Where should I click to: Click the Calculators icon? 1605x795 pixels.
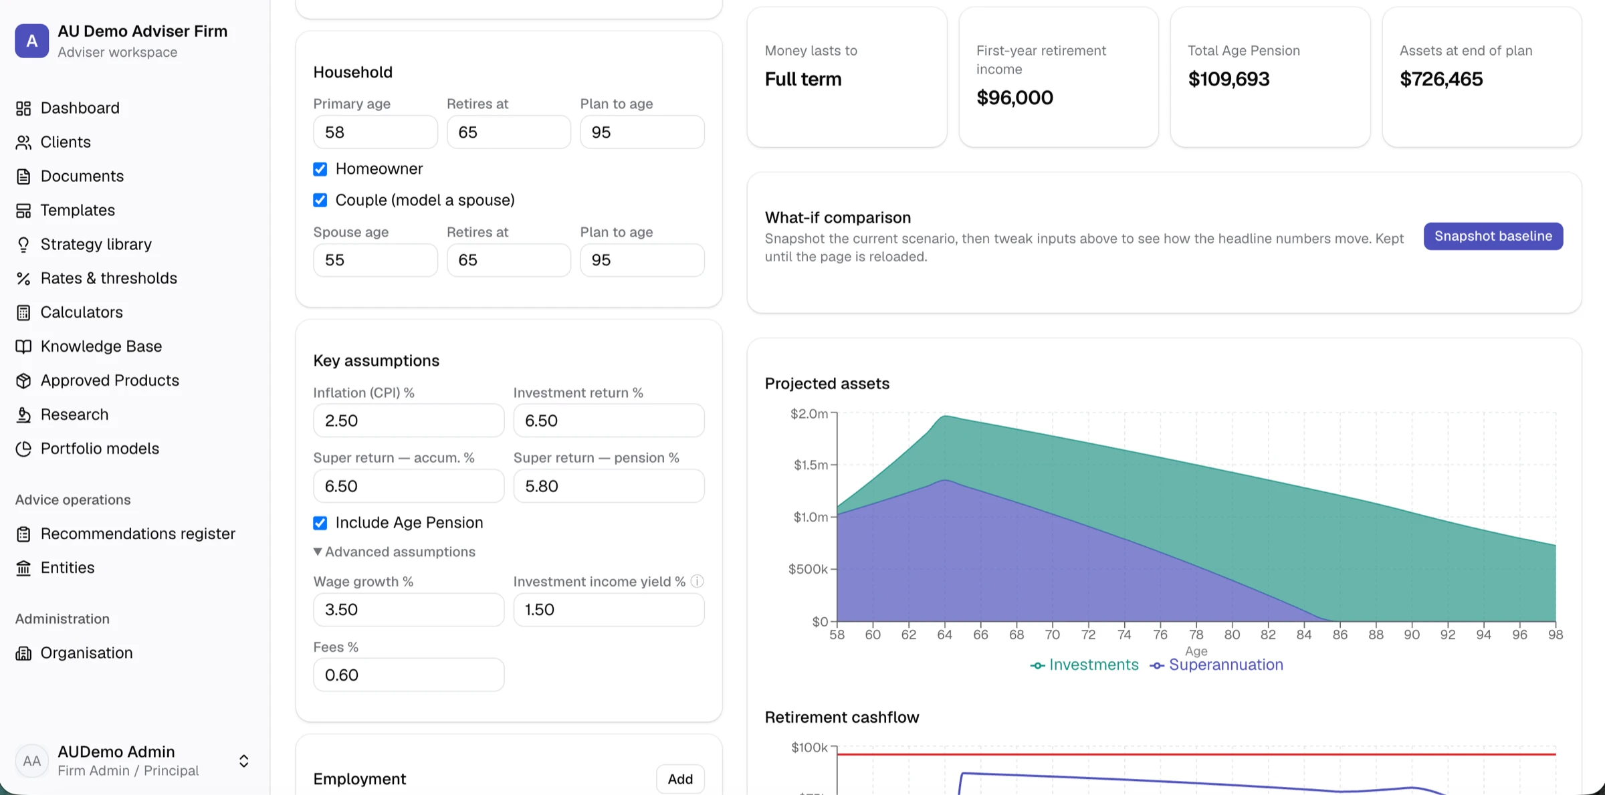coord(23,313)
